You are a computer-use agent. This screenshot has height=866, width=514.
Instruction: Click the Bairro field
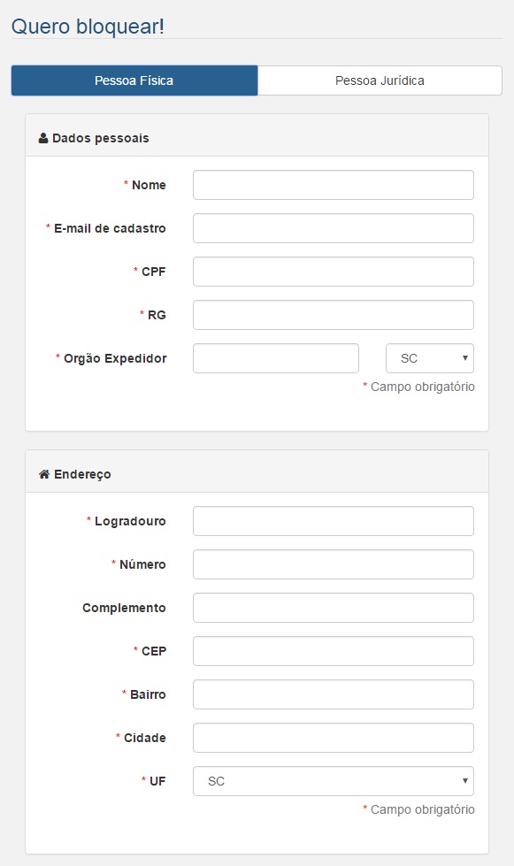334,694
